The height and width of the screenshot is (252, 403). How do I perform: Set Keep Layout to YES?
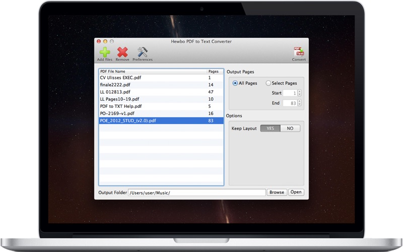(271, 129)
